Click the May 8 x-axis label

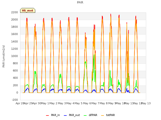(x=104, y=103)
